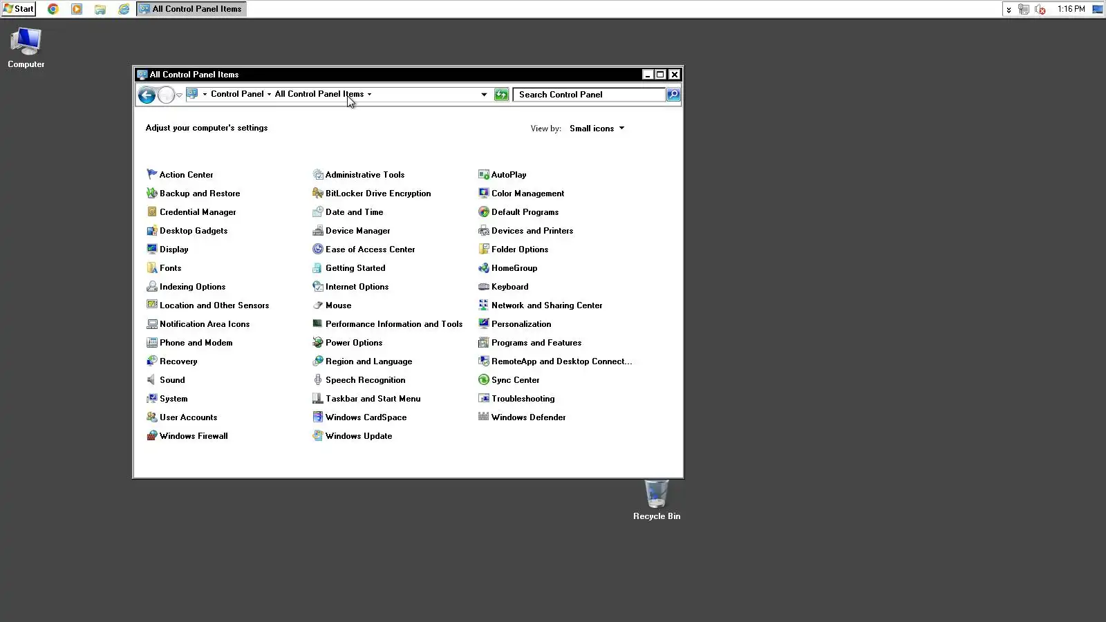Open the View by Small icons dropdown
Viewport: 1106px width, 622px height.
pyautogui.click(x=597, y=128)
